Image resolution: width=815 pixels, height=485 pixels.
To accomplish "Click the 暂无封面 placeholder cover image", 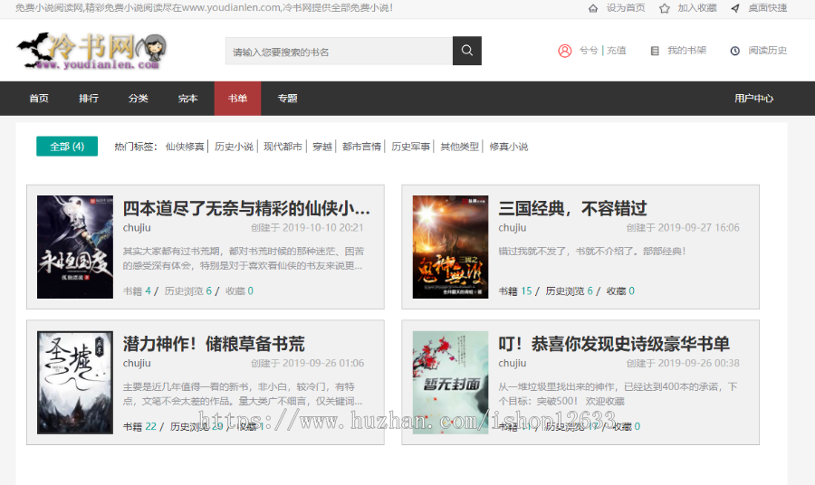I will (437, 382).
